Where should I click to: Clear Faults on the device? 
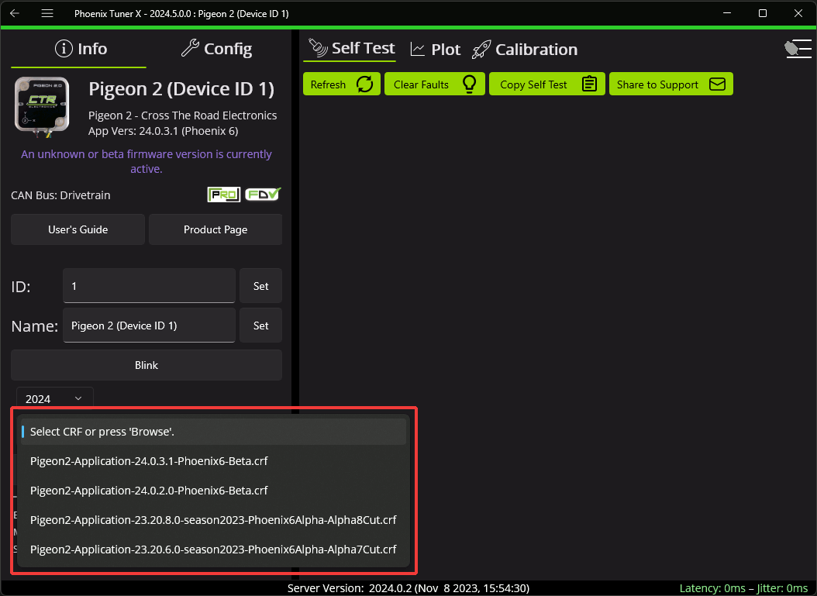click(x=435, y=84)
